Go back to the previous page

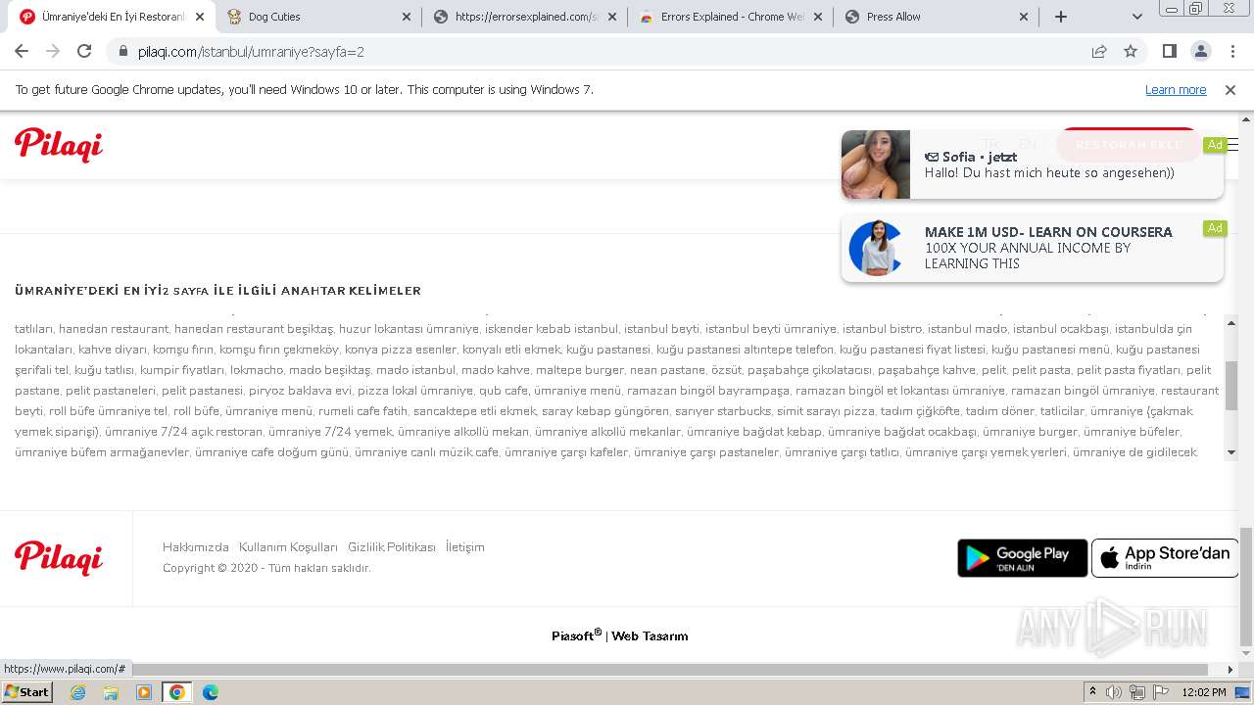(22, 51)
